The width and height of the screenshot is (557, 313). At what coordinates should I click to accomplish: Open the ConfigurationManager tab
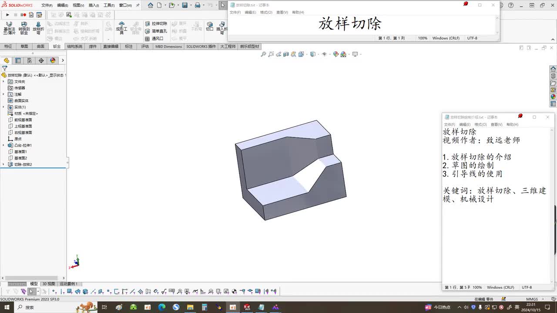pyautogui.click(x=30, y=60)
